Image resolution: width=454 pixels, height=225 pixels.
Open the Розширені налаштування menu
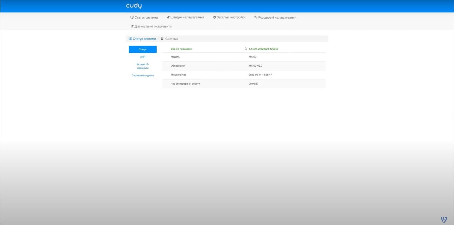(275, 17)
